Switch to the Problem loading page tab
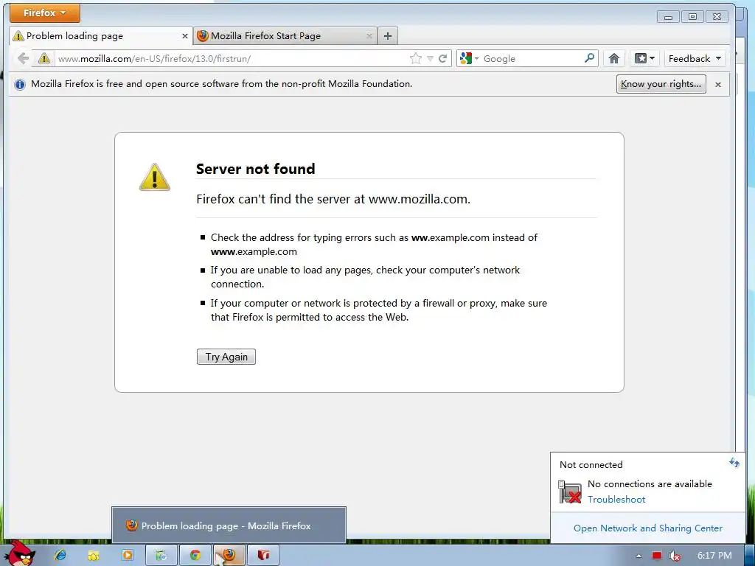 pyautogui.click(x=101, y=35)
